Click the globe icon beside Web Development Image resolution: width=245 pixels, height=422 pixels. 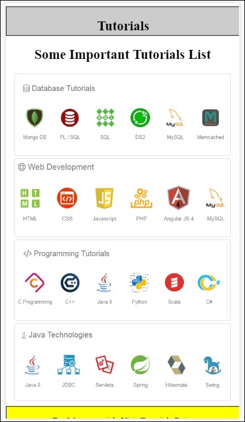click(x=22, y=167)
